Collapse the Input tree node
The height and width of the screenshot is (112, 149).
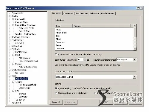coord(13,55)
